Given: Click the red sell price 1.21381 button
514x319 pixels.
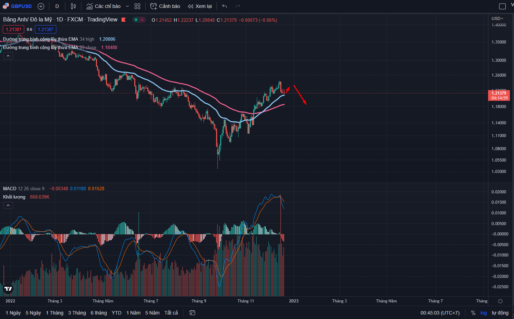Looking at the screenshot, I should (13, 29).
